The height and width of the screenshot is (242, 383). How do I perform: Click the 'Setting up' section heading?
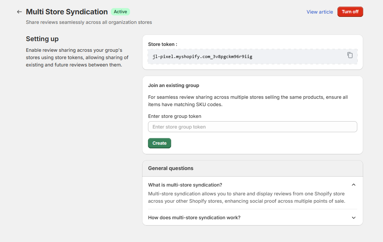(42, 39)
